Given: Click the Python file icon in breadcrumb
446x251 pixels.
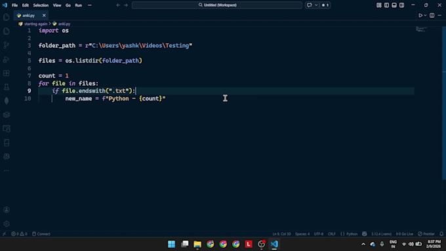Looking at the screenshot, I should (54, 24).
